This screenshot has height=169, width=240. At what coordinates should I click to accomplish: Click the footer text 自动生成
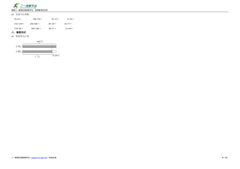(53, 158)
